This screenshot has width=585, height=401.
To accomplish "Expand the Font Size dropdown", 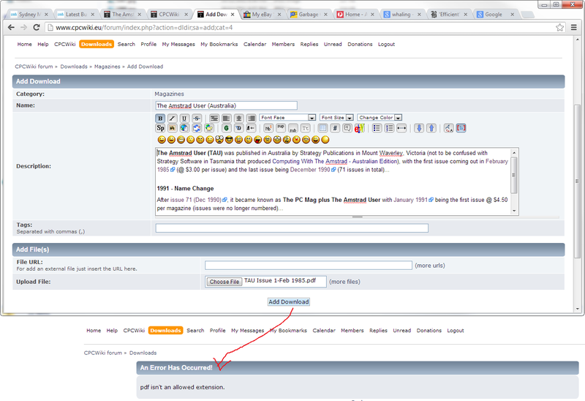I will point(336,118).
